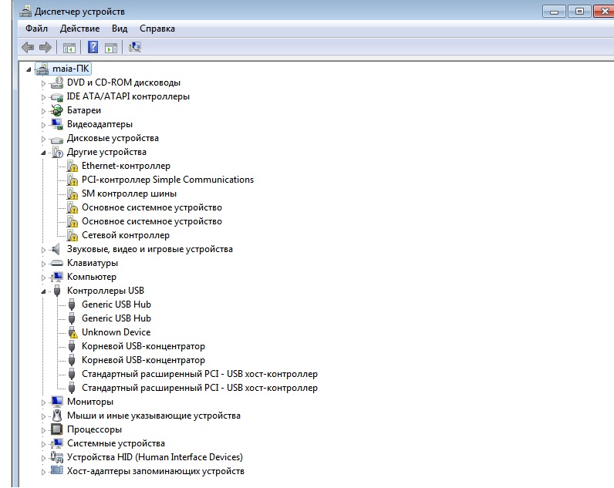Select the Системные устройства label

coord(116,443)
